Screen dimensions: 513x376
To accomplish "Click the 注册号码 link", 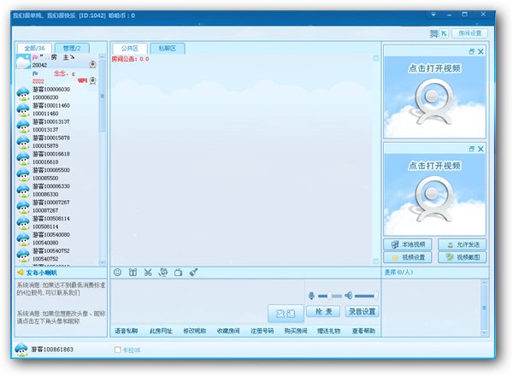I will point(262,331).
